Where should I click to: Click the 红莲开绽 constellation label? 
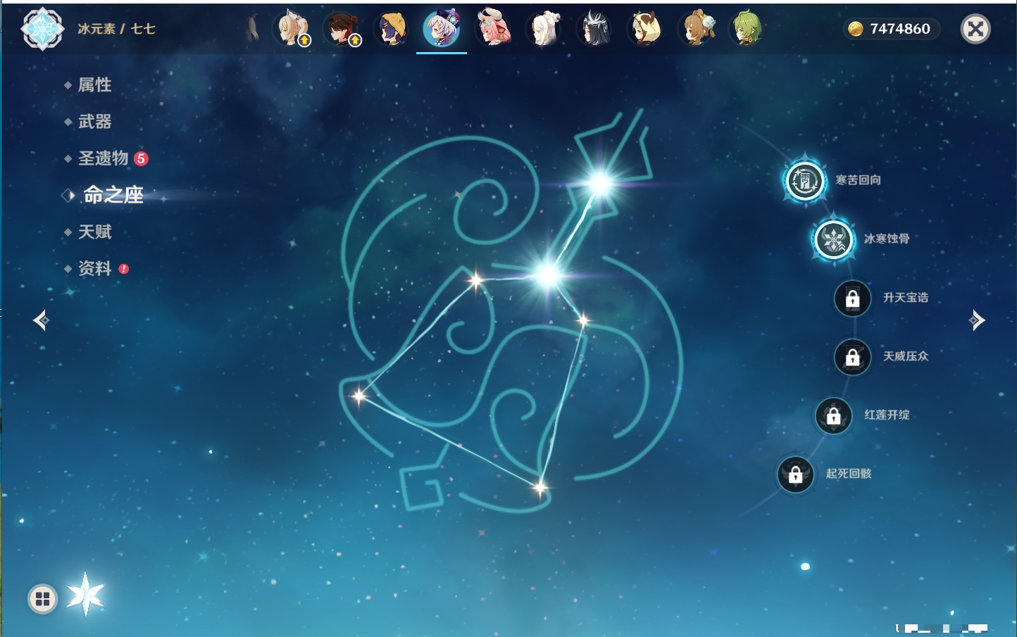tap(887, 415)
